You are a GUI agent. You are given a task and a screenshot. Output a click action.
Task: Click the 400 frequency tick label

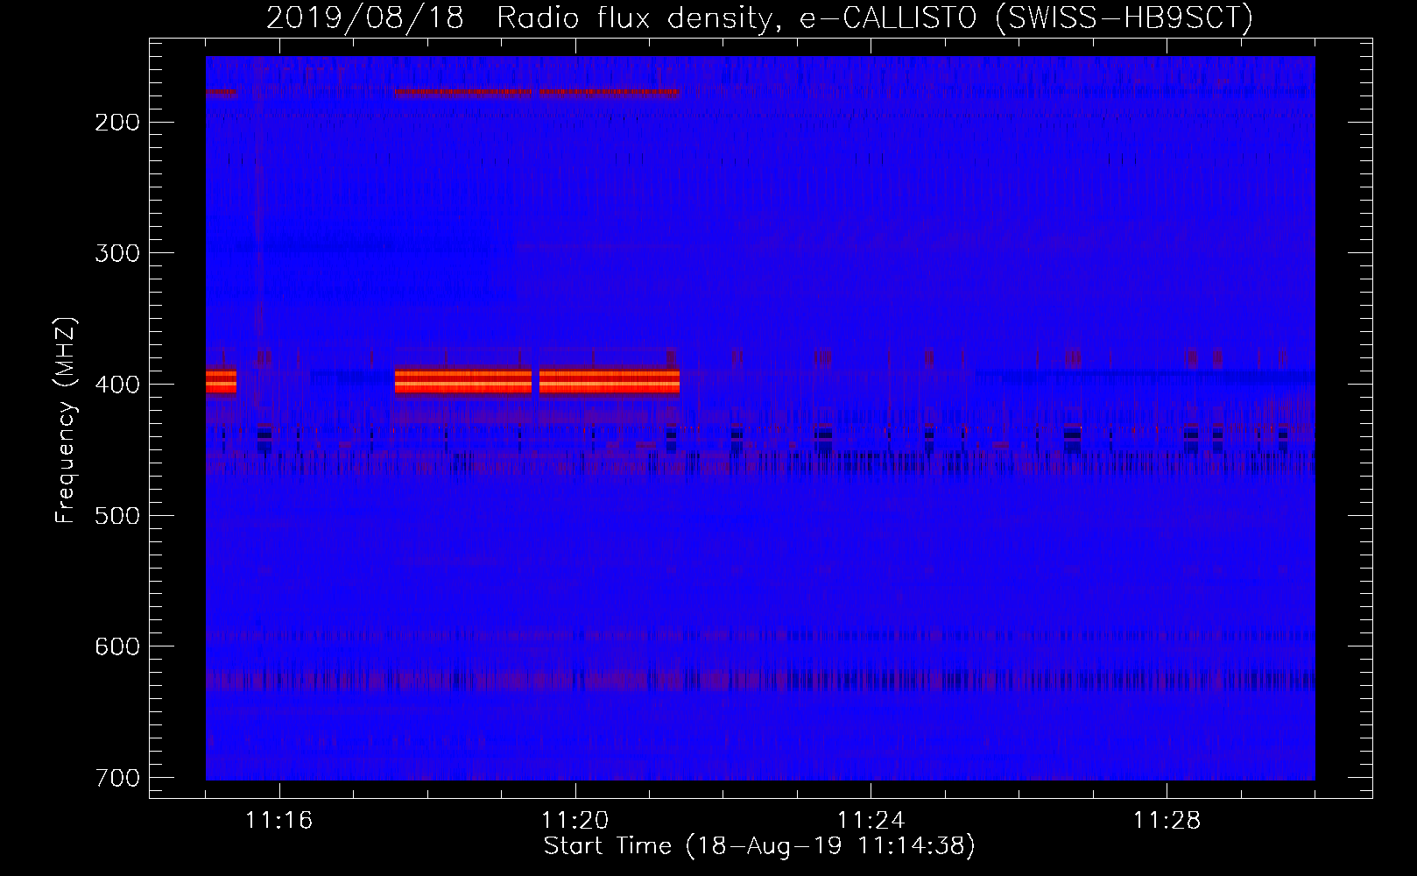(x=116, y=385)
